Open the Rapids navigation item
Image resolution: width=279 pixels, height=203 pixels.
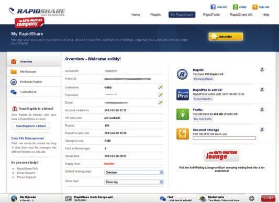[x=155, y=15]
